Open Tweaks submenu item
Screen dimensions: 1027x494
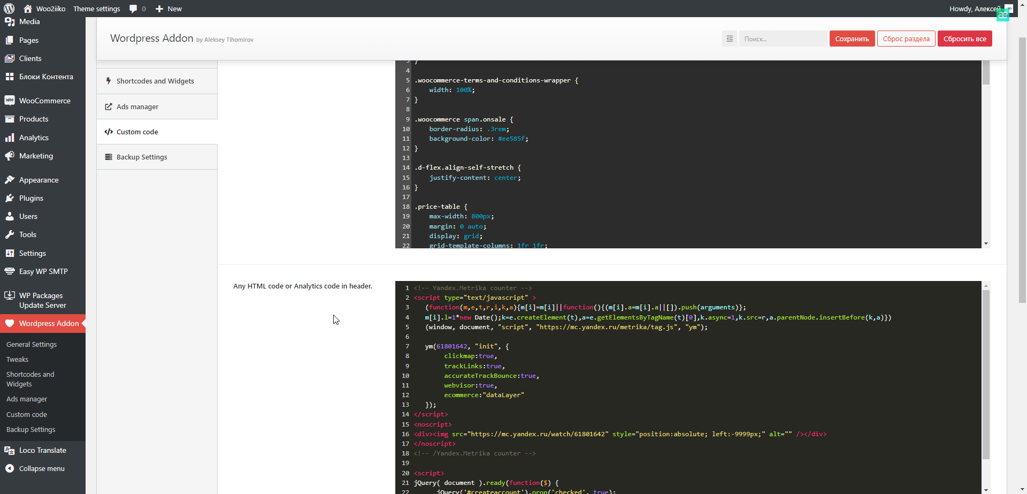click(x=17, y=359)
